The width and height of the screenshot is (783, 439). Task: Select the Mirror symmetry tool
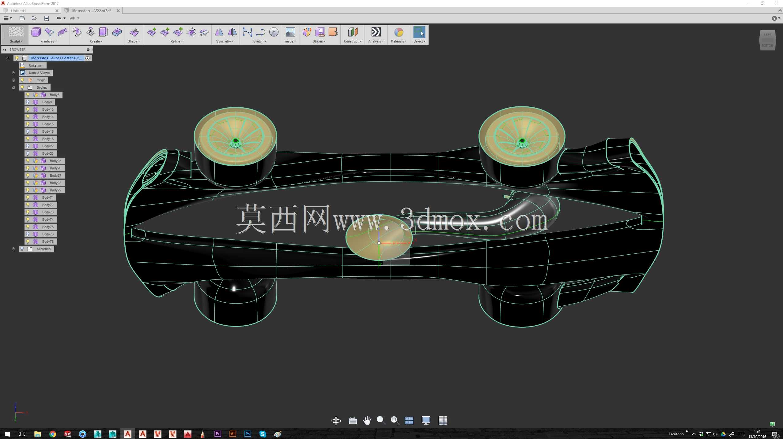pos(219,32)
